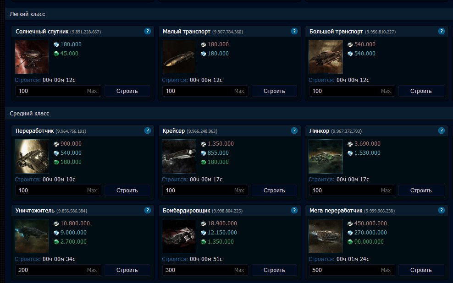The image size is (453, 283).
Task: Click the help icon for Малый транспорт
Action: pyautogui.click(x=294, y=31)
